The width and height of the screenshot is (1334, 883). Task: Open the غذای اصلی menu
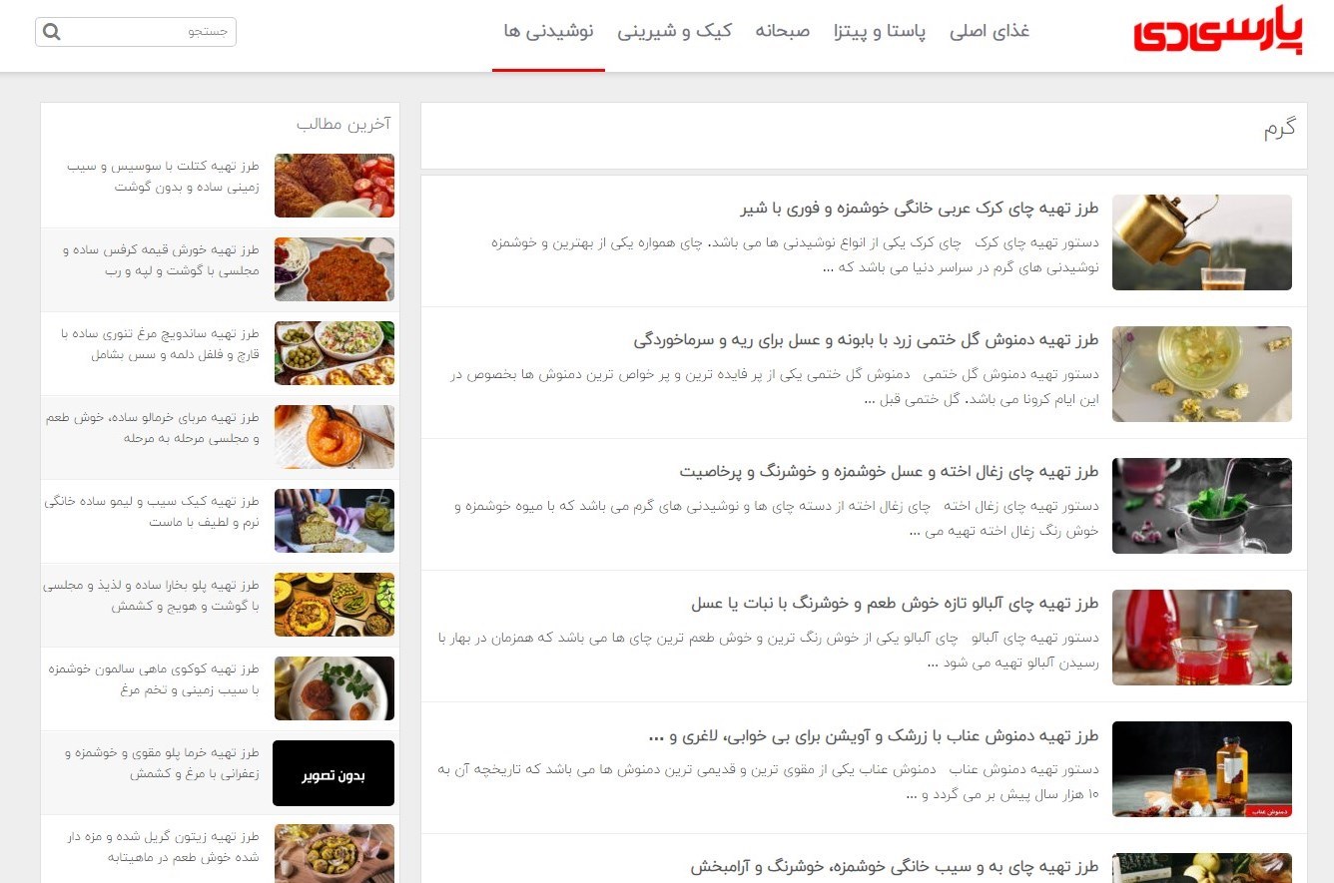click(990, 31)
